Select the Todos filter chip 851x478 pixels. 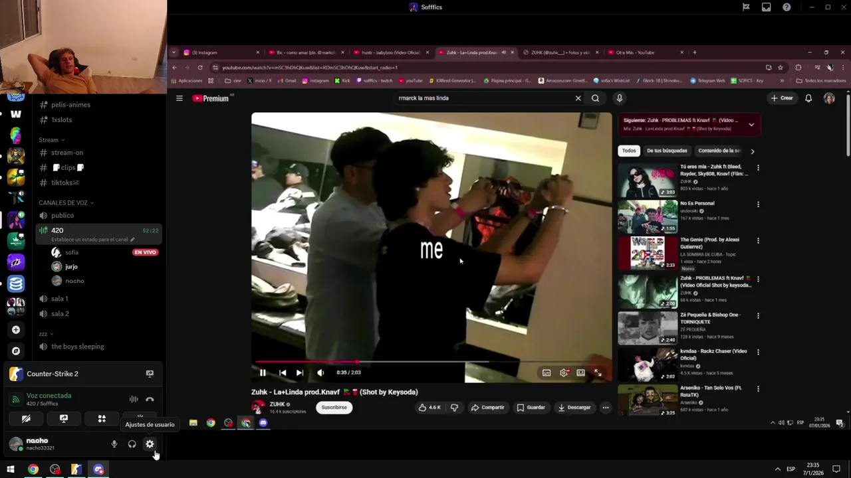tap(629, 151)
